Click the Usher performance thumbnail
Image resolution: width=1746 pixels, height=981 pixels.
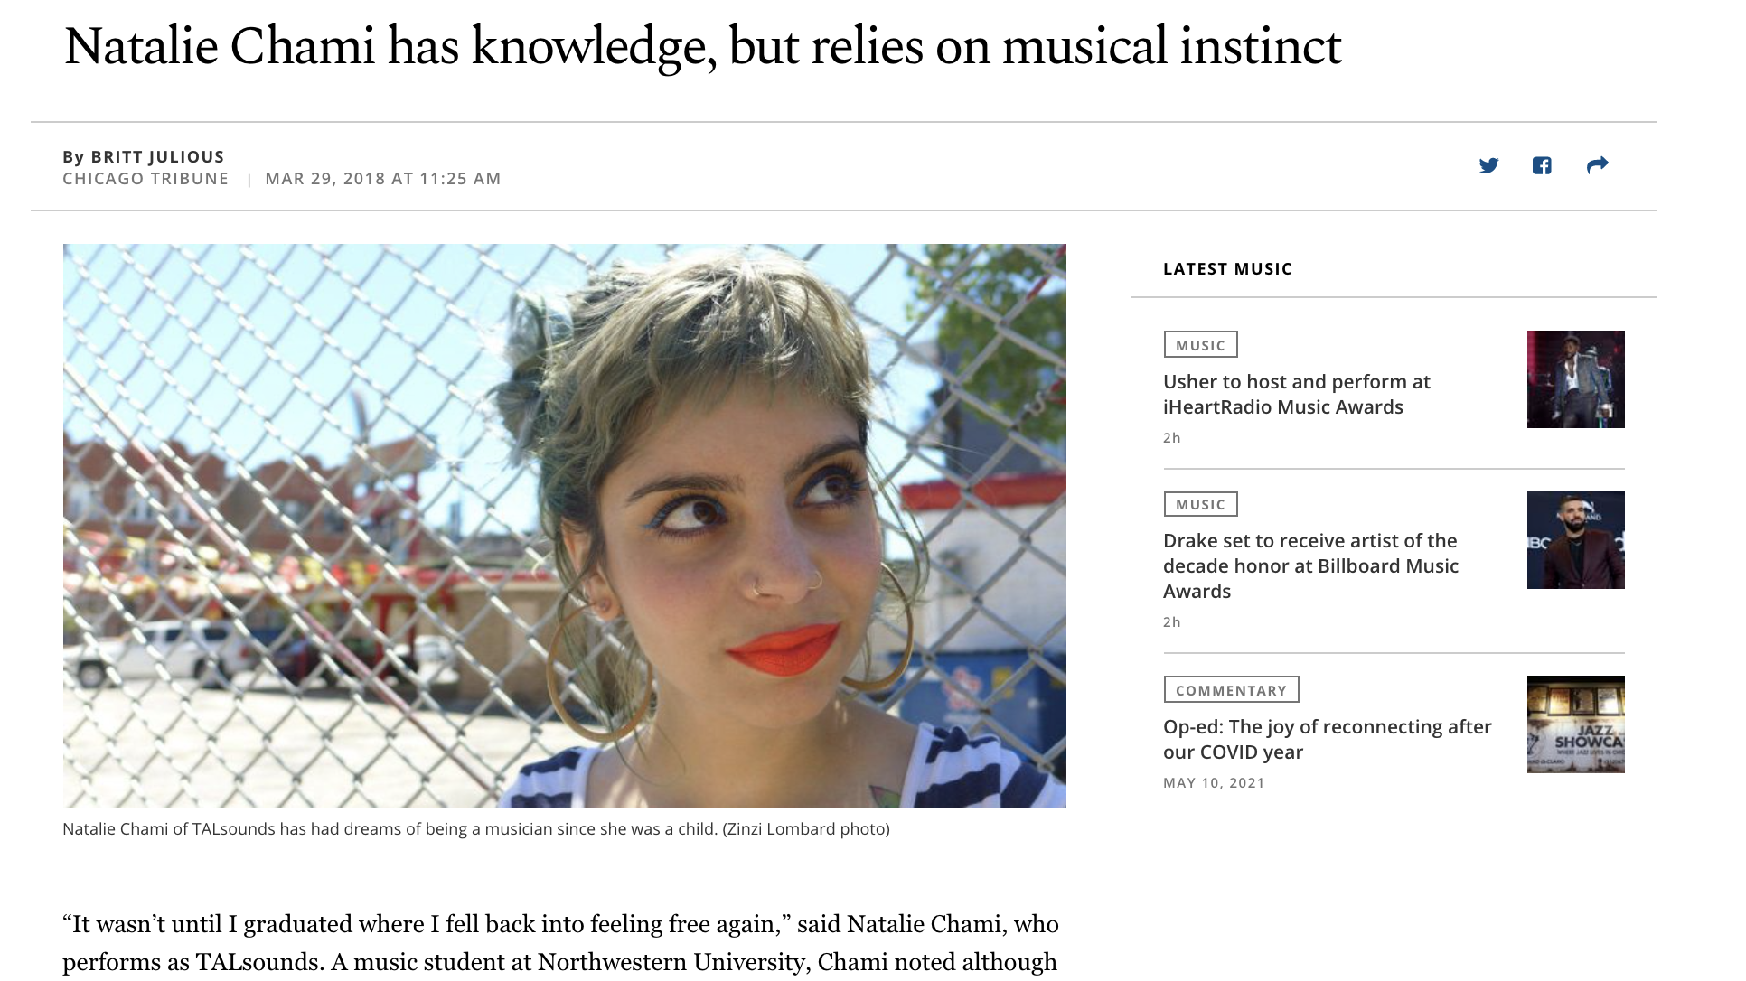click(x=1575, y=379)
